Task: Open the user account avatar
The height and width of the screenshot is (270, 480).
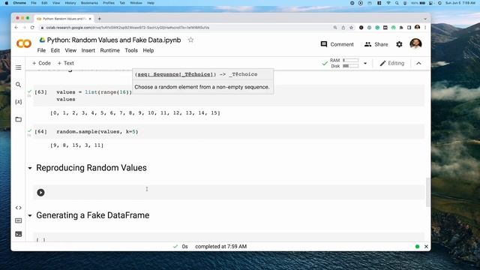Action: click(x=415, y=44)
